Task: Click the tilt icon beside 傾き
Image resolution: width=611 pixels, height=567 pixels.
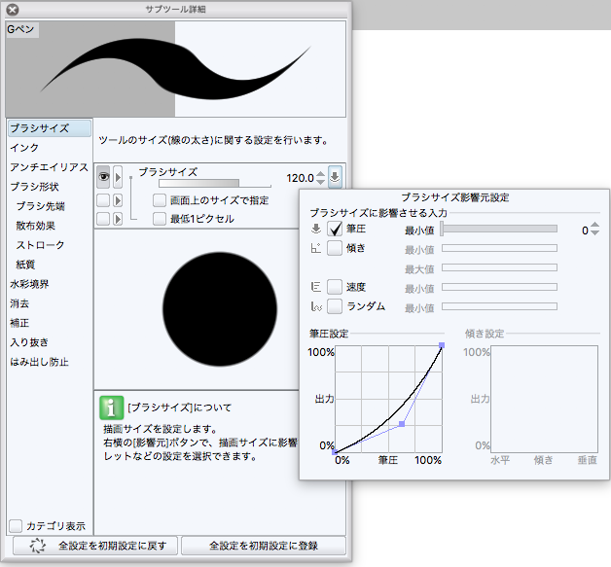Action: pos(316,248)
